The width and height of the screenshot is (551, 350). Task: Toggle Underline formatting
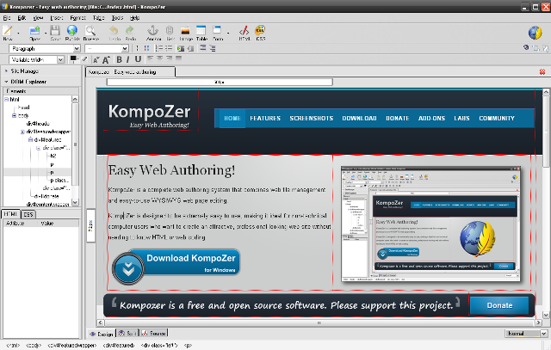tap(138, 59)
